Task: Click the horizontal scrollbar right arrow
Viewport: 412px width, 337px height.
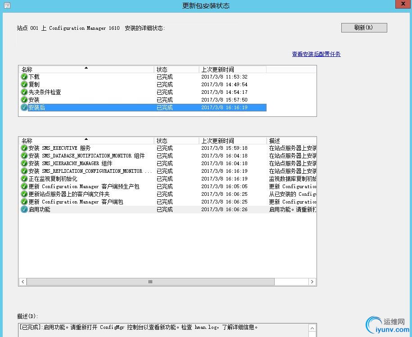Action: pos(312,282)
